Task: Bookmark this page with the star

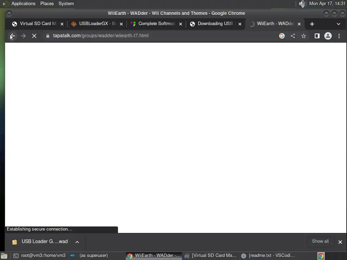Action: (304, 36)
